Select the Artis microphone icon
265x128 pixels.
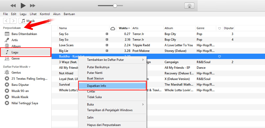(x=7, y=40)
